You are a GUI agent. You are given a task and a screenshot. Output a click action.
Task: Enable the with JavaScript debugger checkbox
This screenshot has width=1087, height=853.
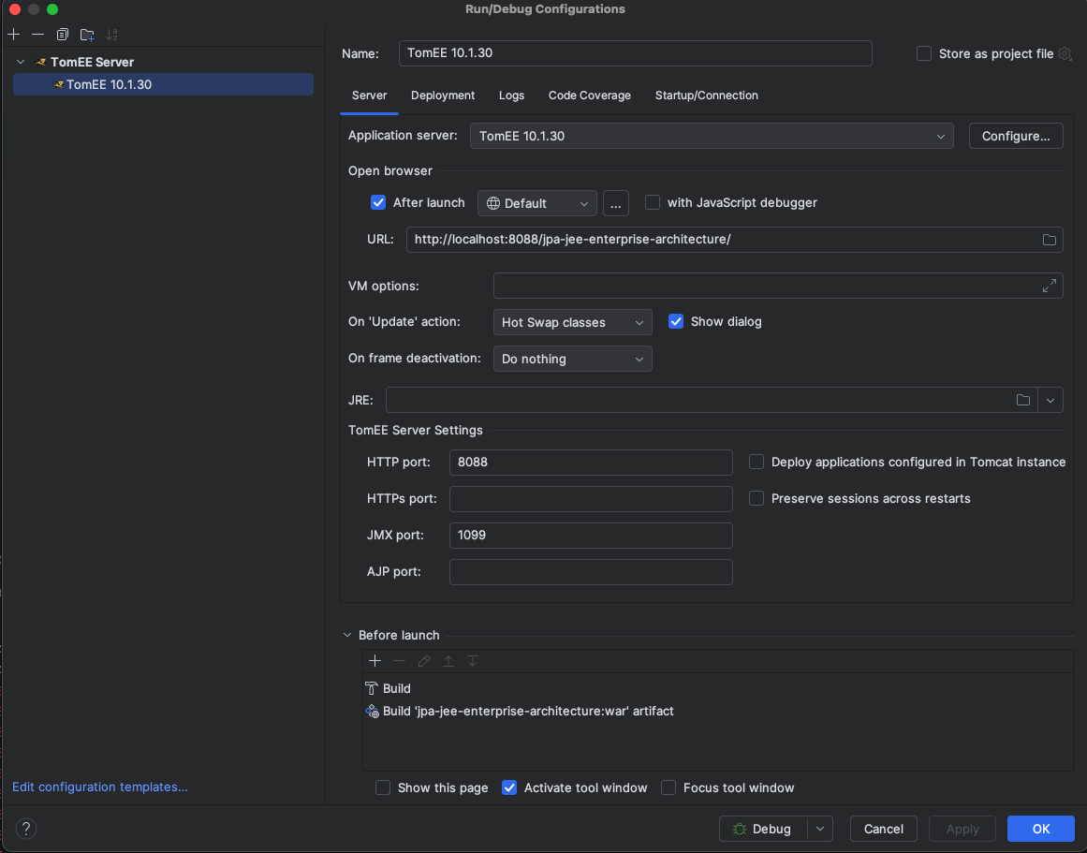(653, 203)
